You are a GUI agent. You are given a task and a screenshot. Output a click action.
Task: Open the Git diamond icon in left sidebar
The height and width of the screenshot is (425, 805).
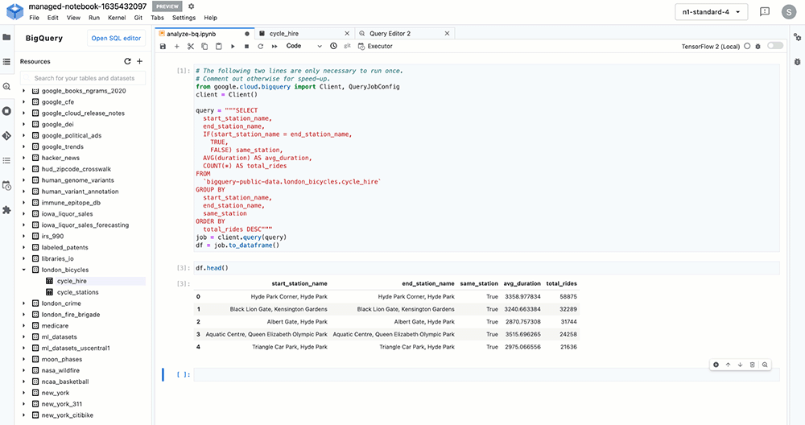click(6, 135)
